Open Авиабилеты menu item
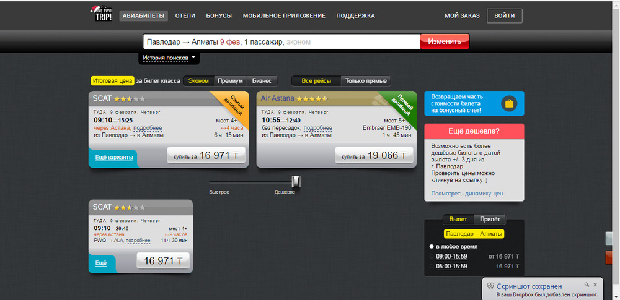Image resolution: width=620 pixels, height=300 pixels. [x=144, y=16]
